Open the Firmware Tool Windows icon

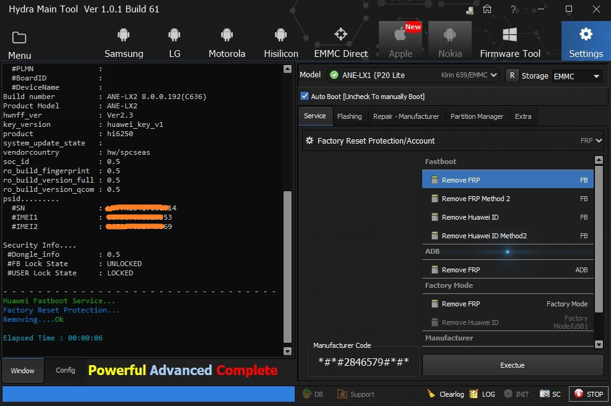click(509, 35)
